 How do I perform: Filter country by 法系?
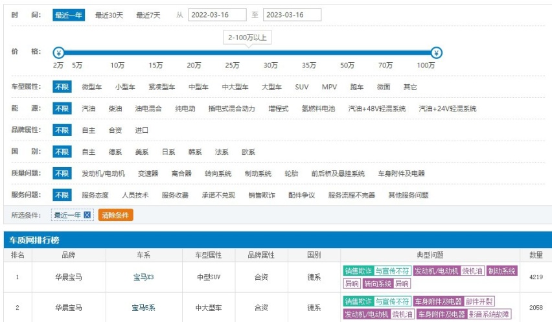[222, 152]
